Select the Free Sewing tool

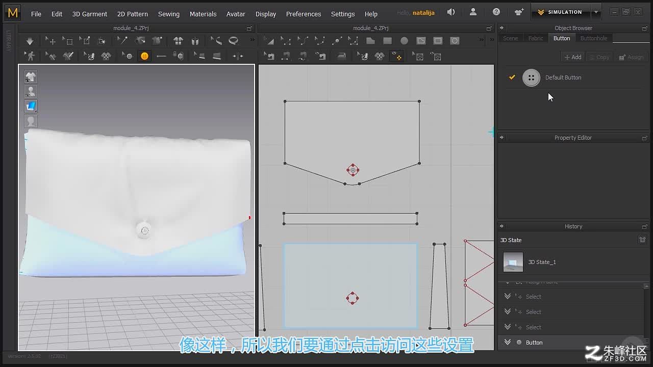[303, 56]
